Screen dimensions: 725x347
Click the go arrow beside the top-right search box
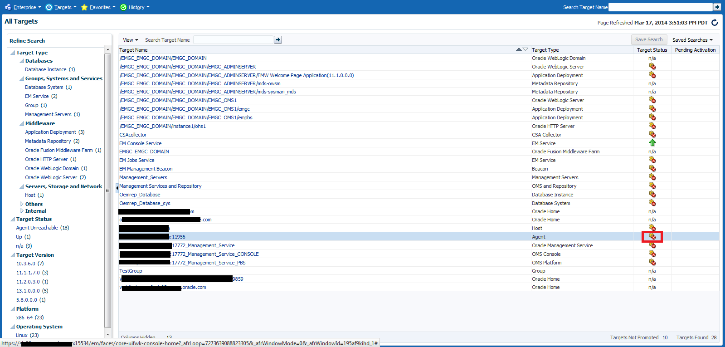click(717, 7)
